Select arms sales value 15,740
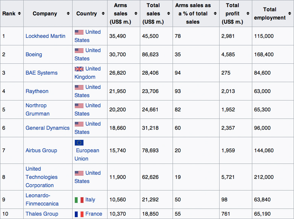 click(118, 150)
